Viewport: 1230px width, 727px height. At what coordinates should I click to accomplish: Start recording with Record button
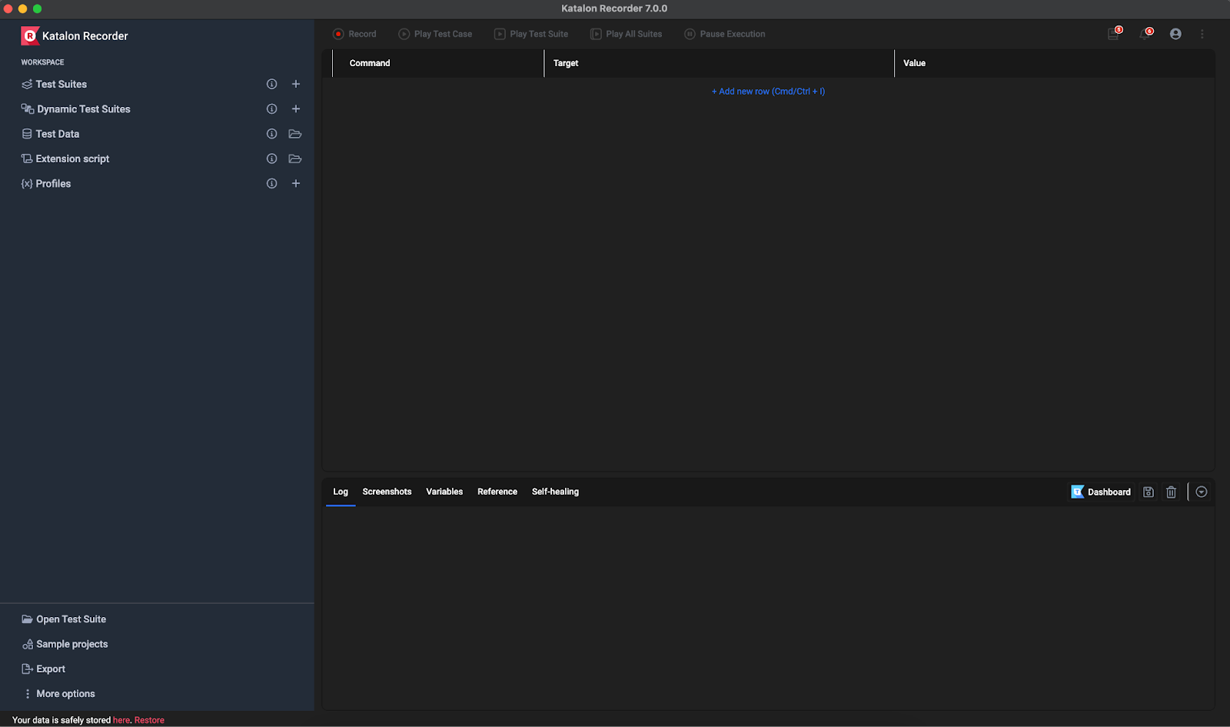coord(354,34)
